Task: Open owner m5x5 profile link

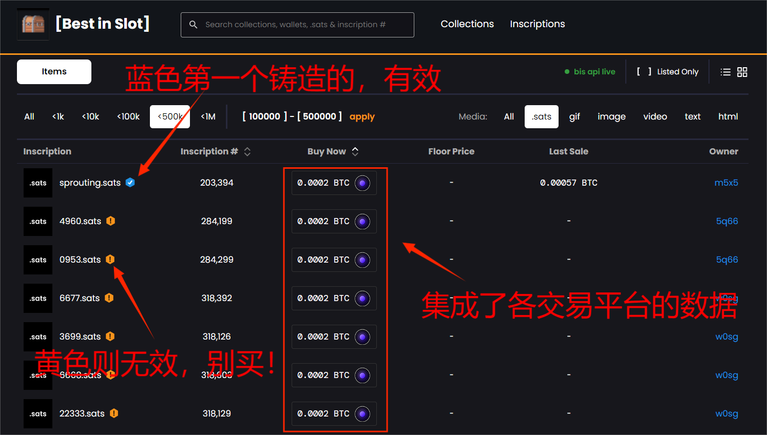Action: [726, 183]
